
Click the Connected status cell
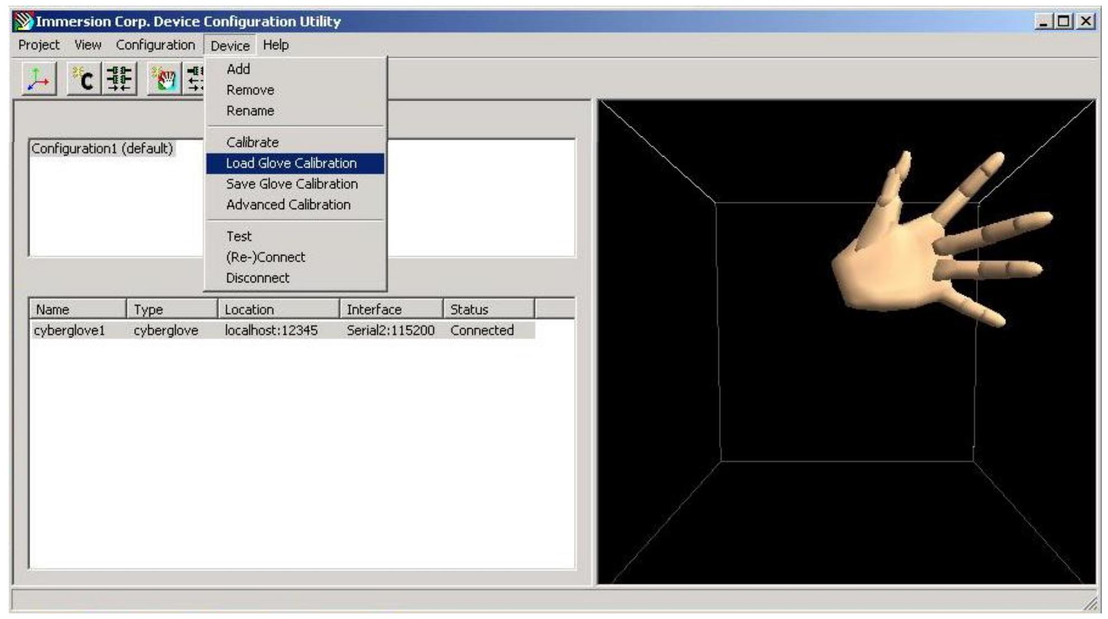[482, 330]
